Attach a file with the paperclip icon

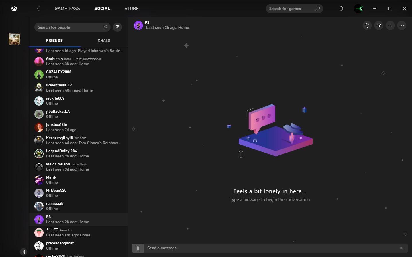pos(138,248)
